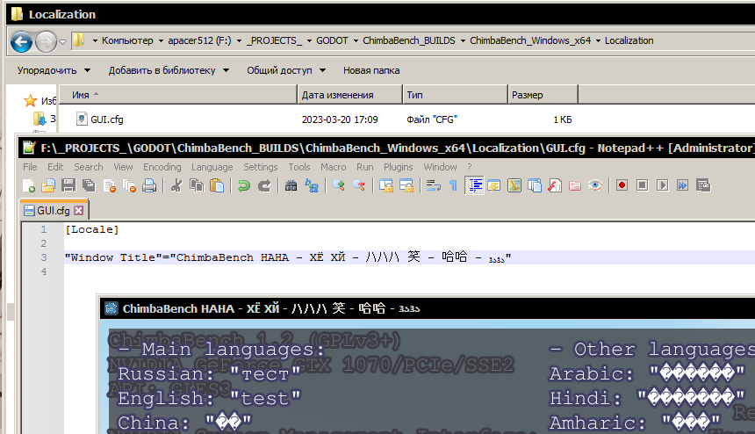Image resolution: width=755 pixels, height=434 pixels.
Task: Click the Print icon in toolbar
Action: coord(149,185)
